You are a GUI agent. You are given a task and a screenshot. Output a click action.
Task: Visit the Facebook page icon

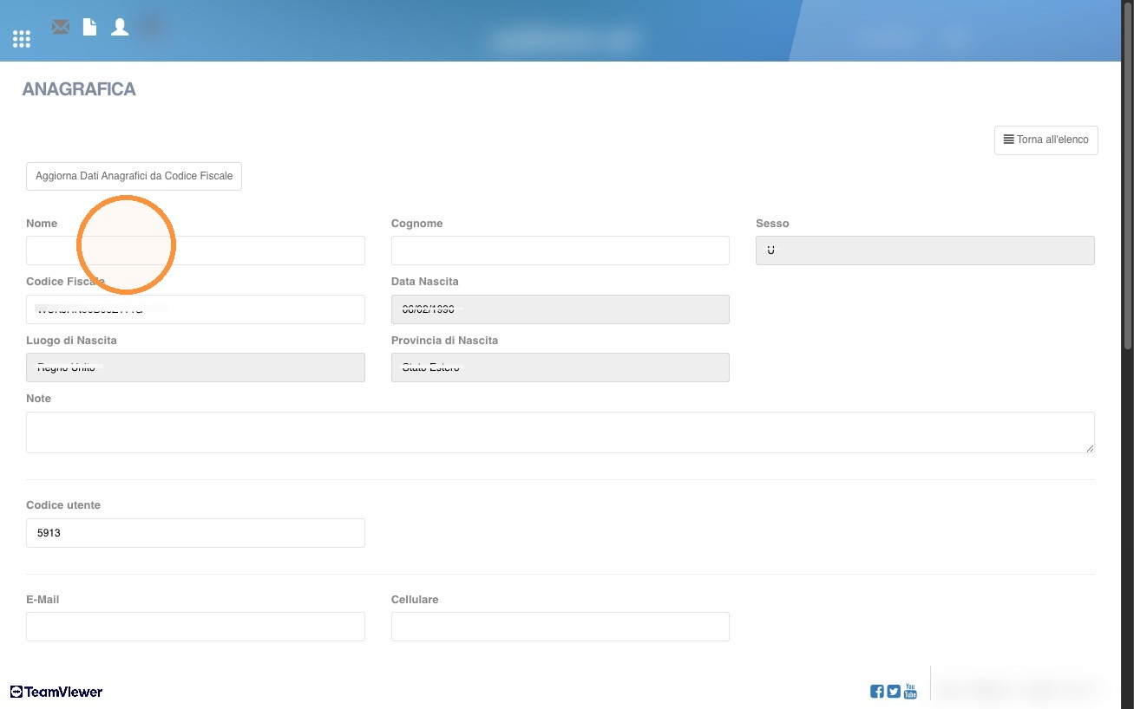pyautogui.click(x=877, y=692)
